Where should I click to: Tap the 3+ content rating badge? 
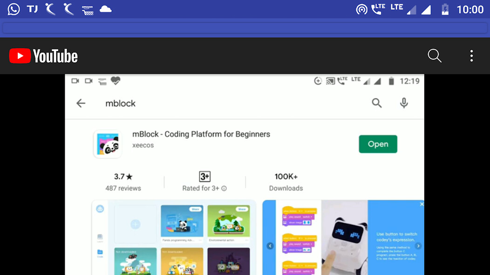click(204, 177)
